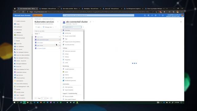The height and width of the screenshot is (111, 197).
Task: Open Azure SQL in the sidebar
Action: [x=19, y=44]
